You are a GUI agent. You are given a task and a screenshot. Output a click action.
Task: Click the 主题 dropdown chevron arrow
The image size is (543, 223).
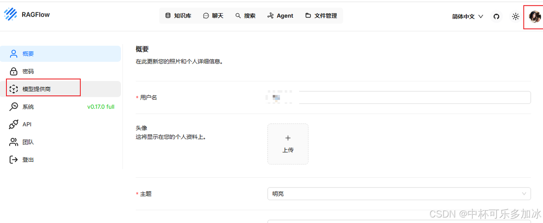pyautogui.click(x=523, y=194)
